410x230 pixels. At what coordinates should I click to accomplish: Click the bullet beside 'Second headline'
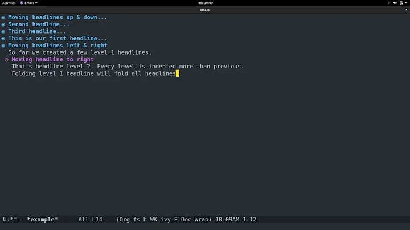point(3,24)
